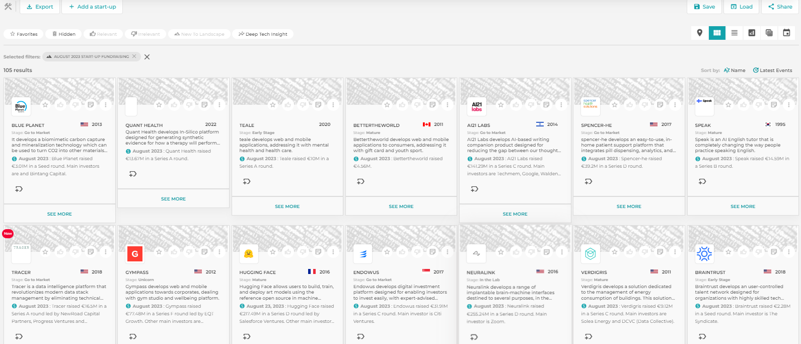Open the stacked table view

click(x=769, y=33)
